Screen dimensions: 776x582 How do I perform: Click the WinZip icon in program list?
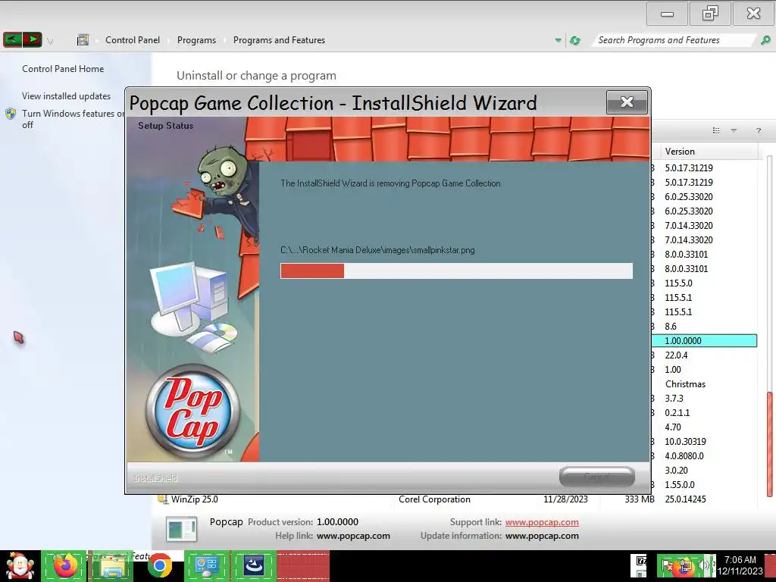click(x=162, y=499)
